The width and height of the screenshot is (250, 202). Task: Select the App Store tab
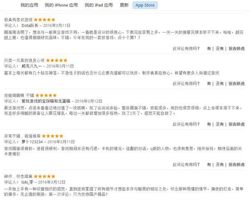click(145, 5)
